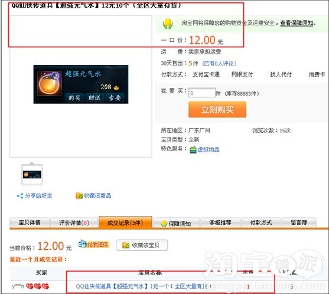Click the share icon beside 分享给好友
329x294 pixels.
click(20, 196)
